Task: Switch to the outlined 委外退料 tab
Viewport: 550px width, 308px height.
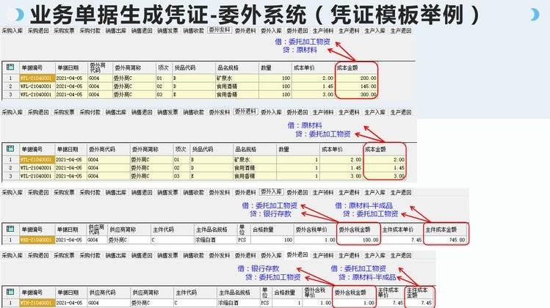Action: point(245,112)
